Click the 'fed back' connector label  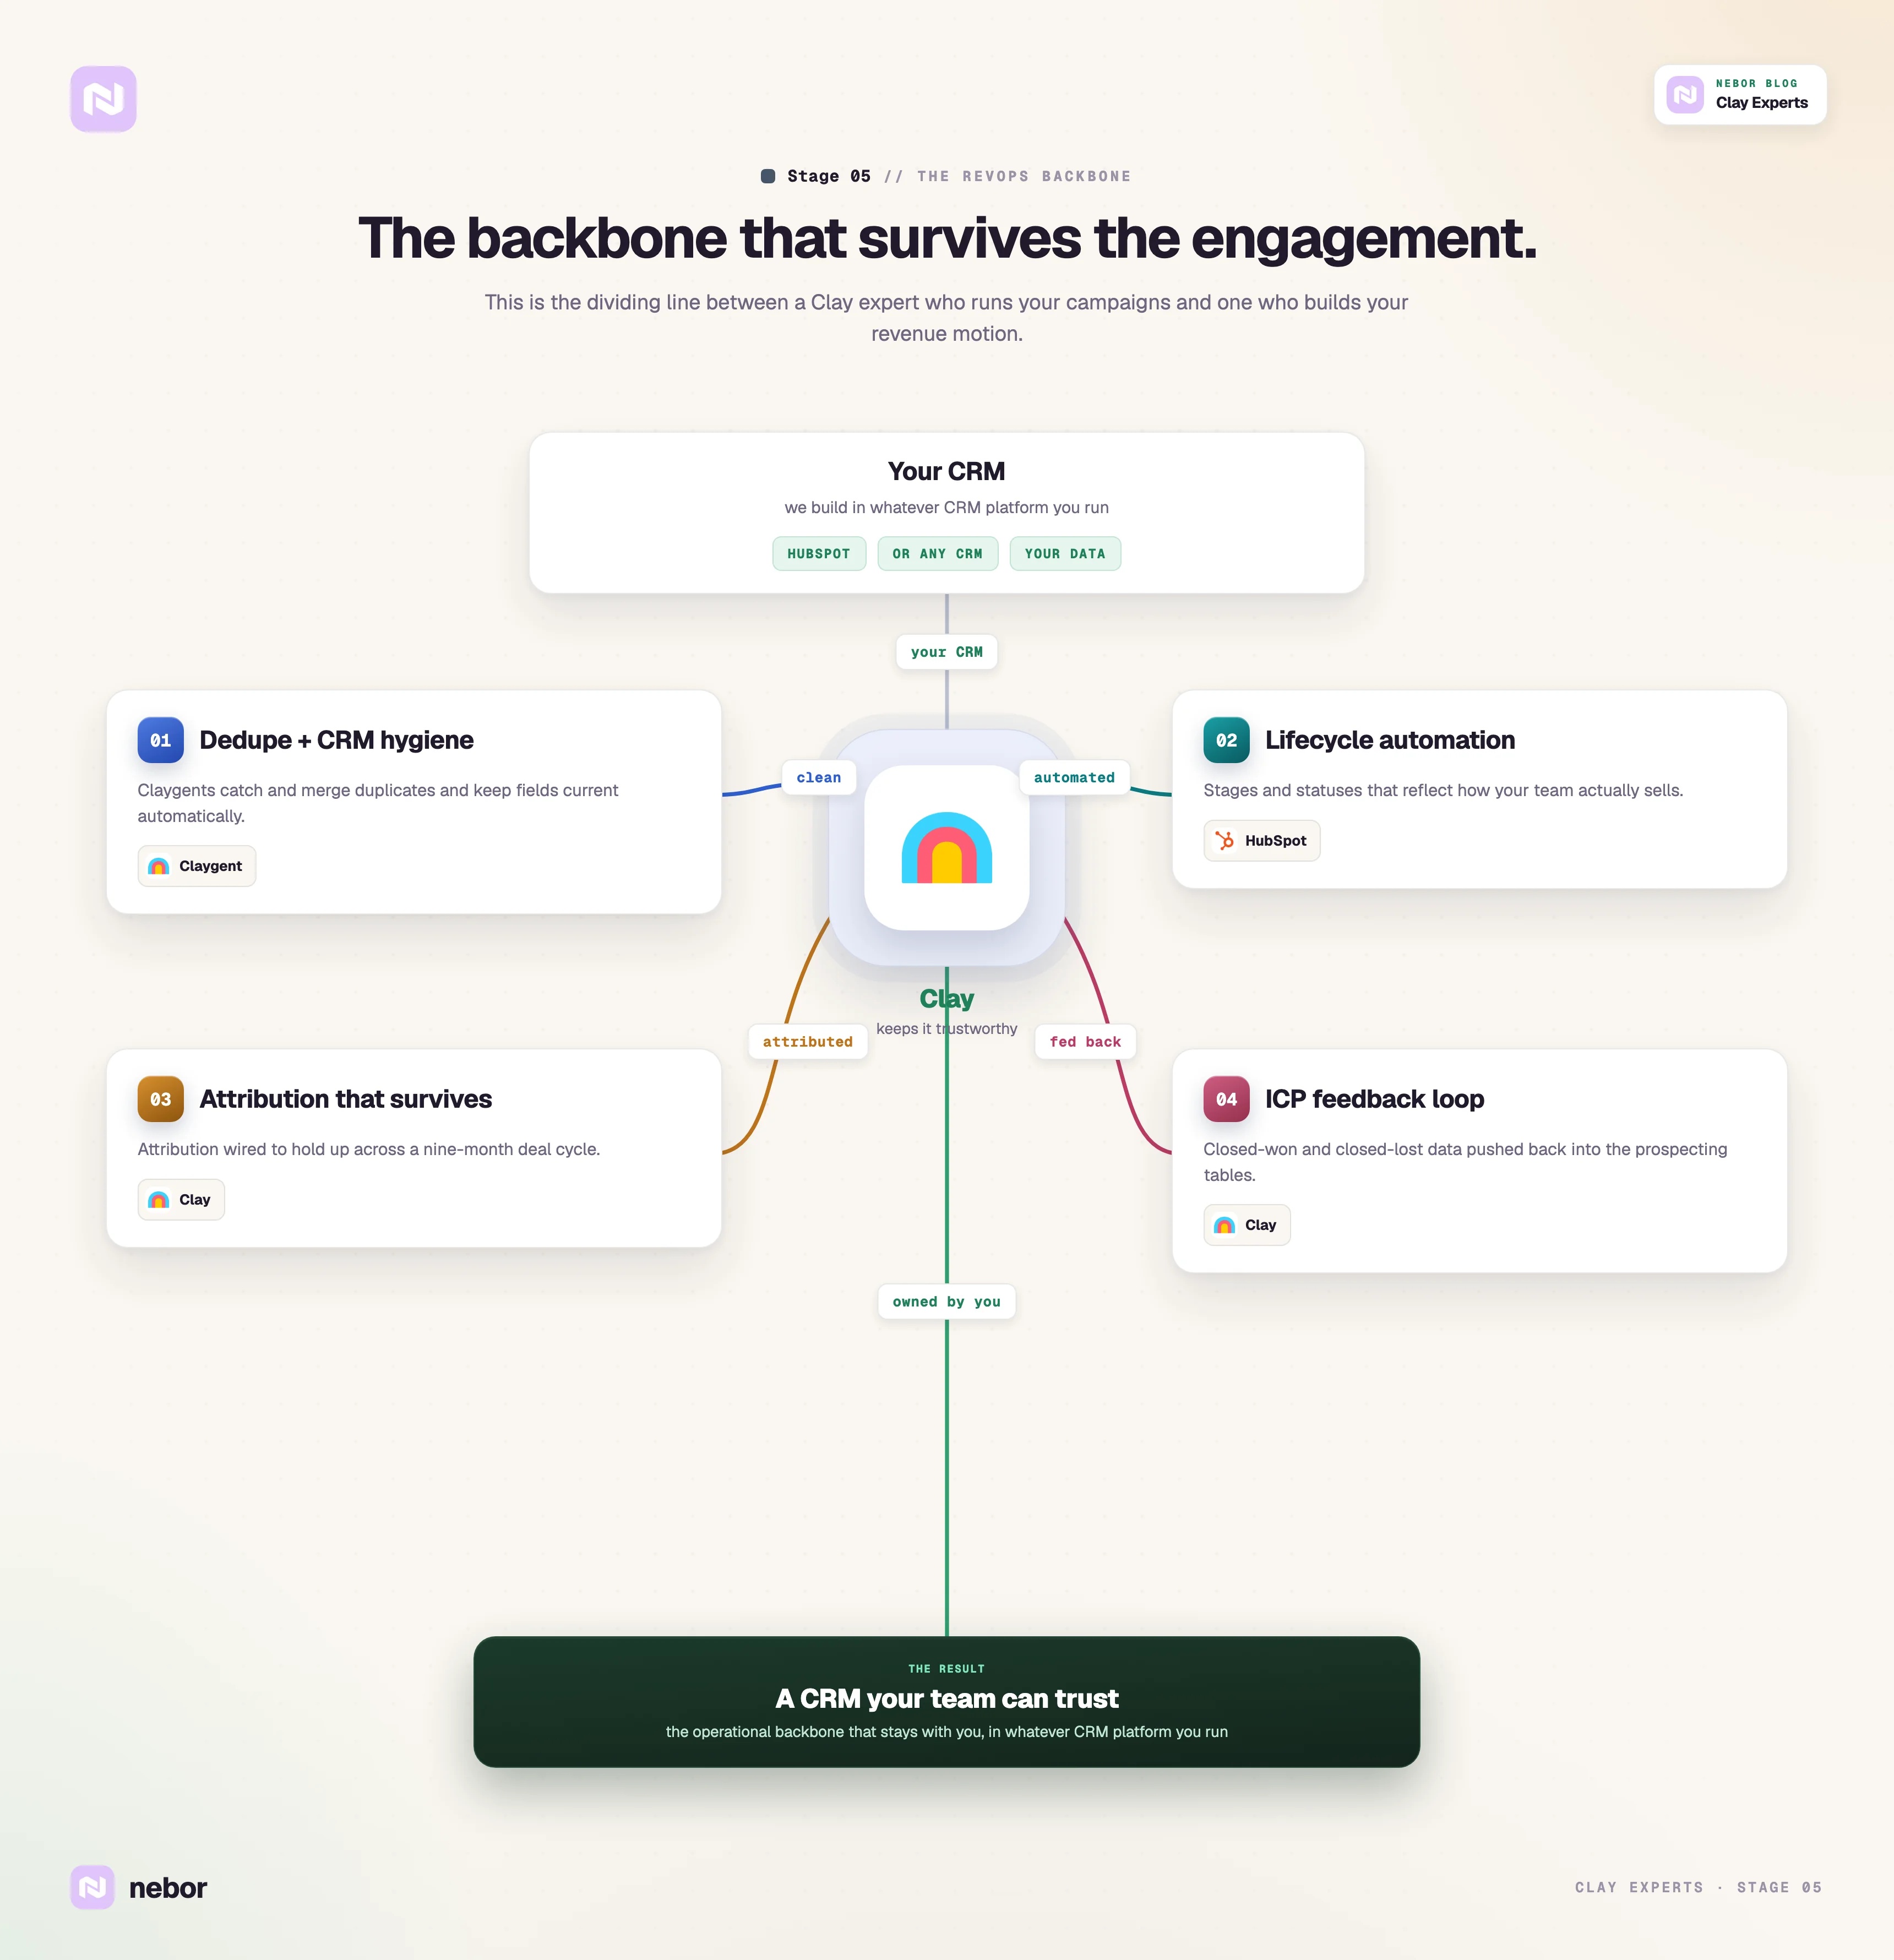click(1085, 1041)
